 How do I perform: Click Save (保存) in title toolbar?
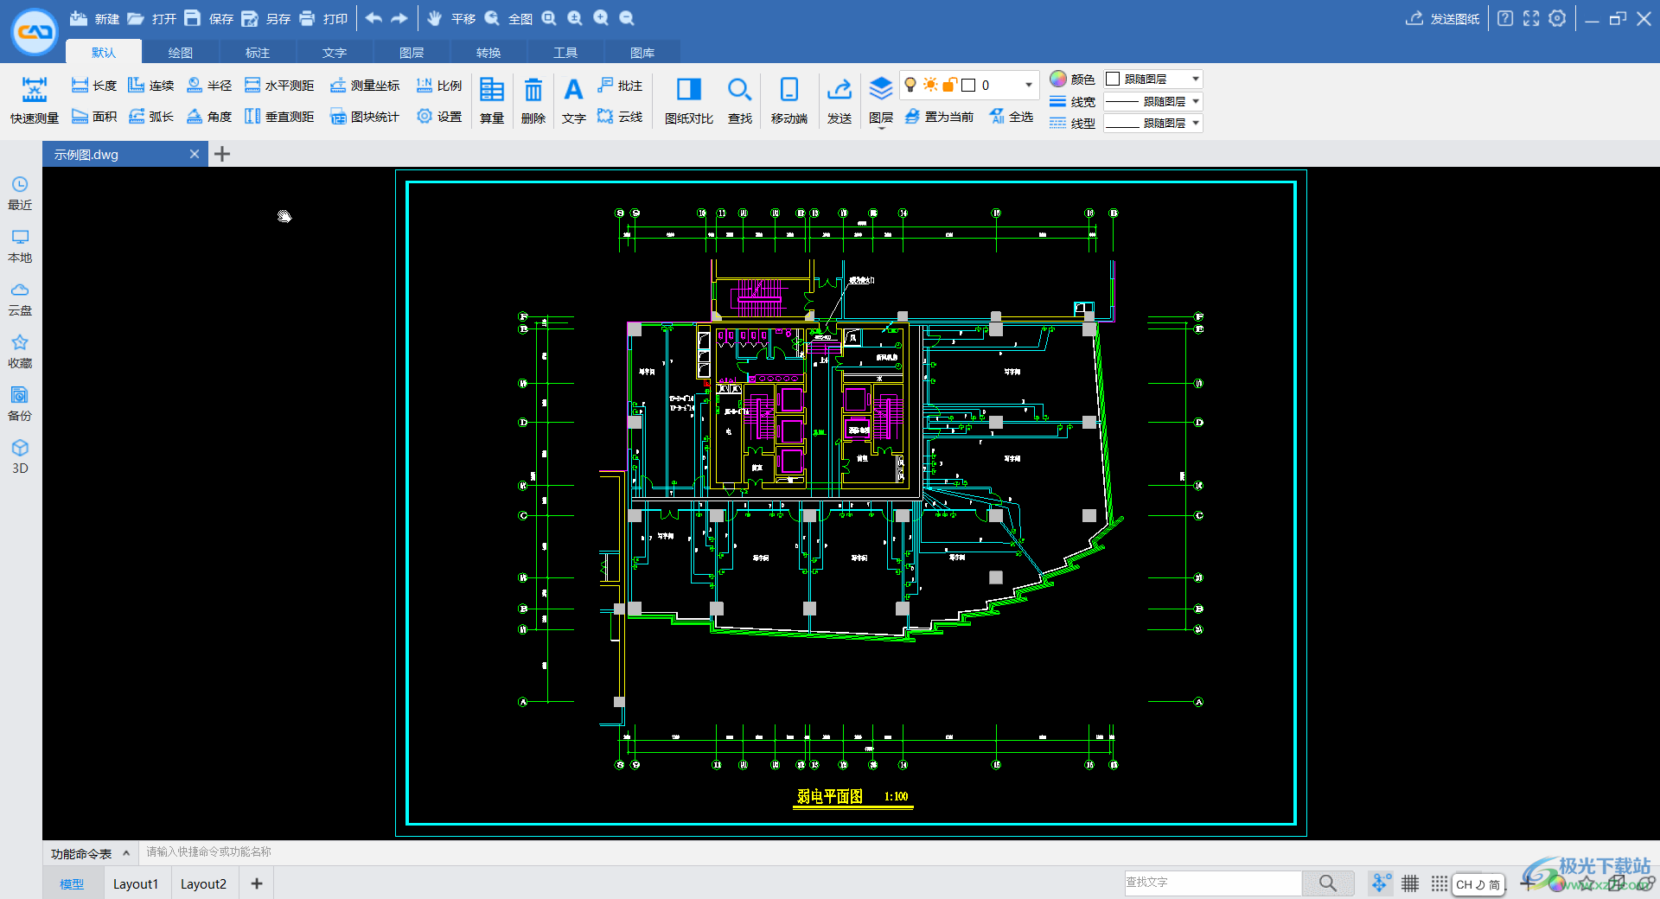tap(208, 18)
